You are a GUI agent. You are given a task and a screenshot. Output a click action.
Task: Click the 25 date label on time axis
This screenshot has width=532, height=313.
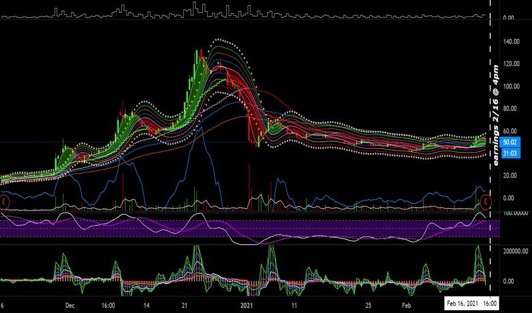(369, 306)
